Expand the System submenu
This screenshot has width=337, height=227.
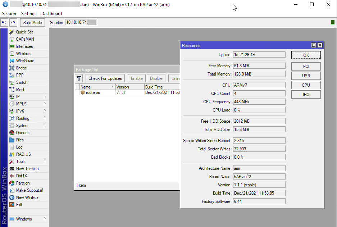tap(45, 126)
